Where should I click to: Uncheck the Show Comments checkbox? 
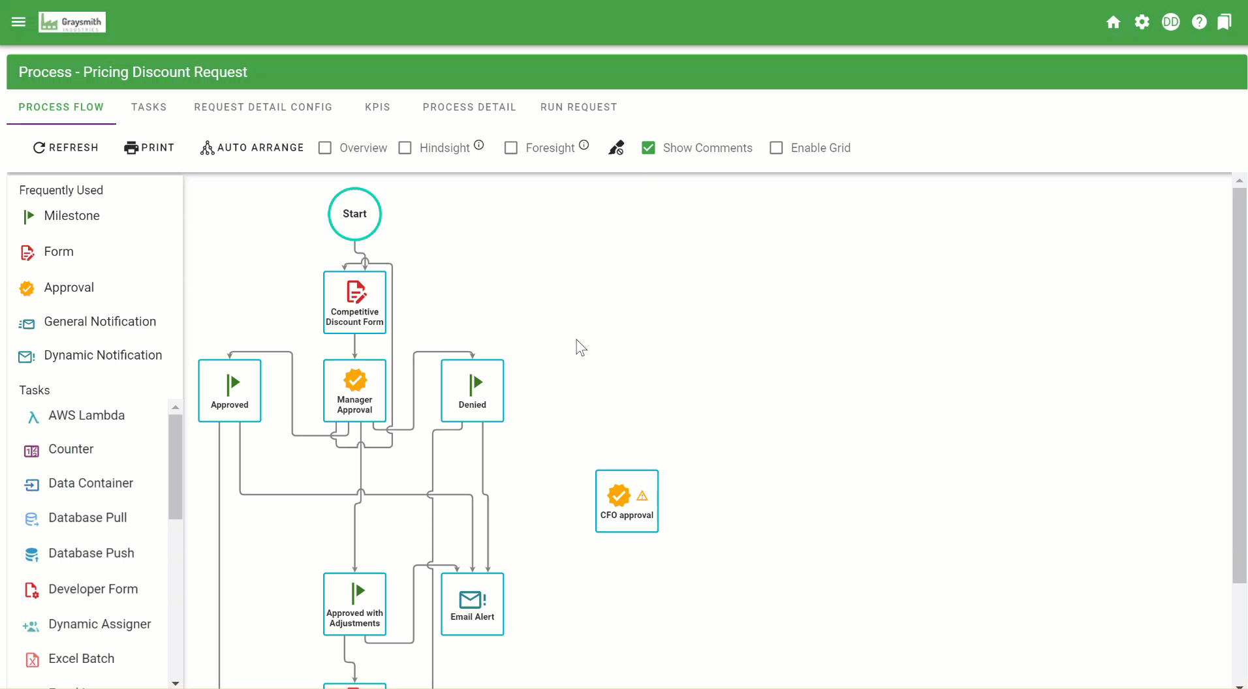click(x=648, y=148)
